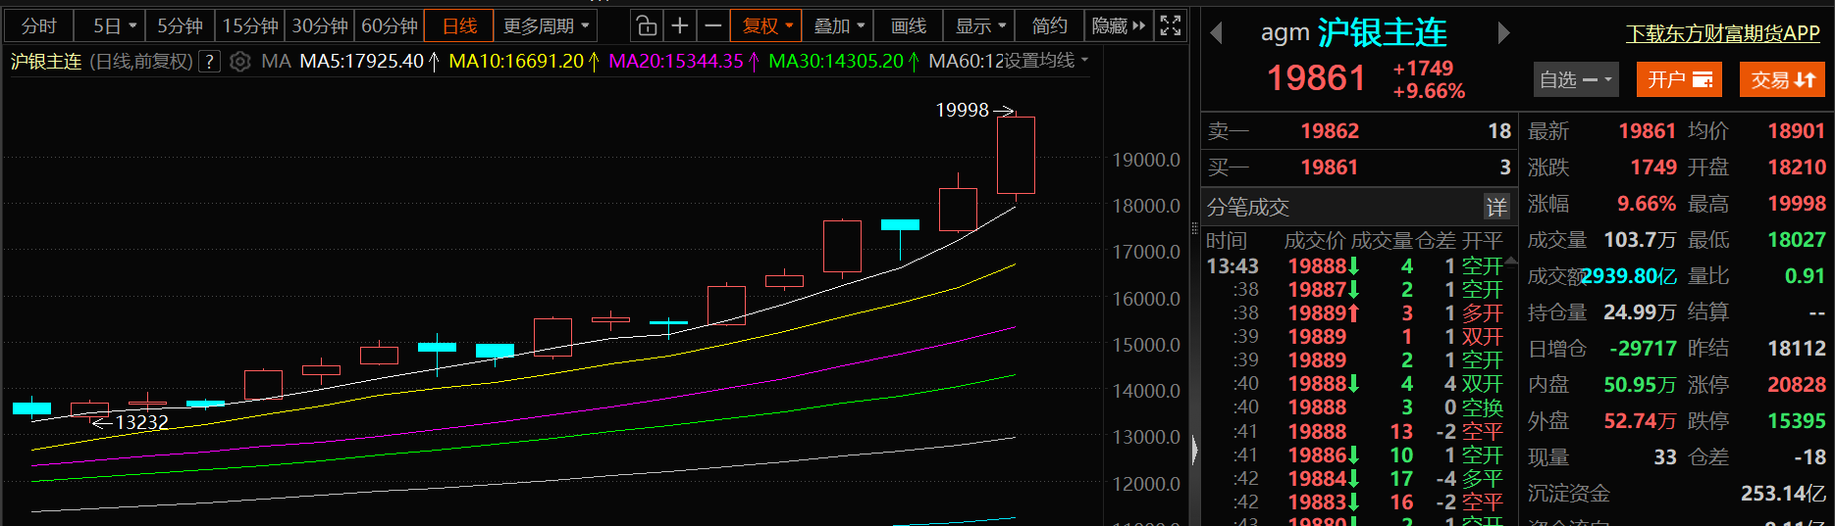Toggle 画线 drawing mode
Viewport: 1835px width, 526px height.
coord(909,25)
